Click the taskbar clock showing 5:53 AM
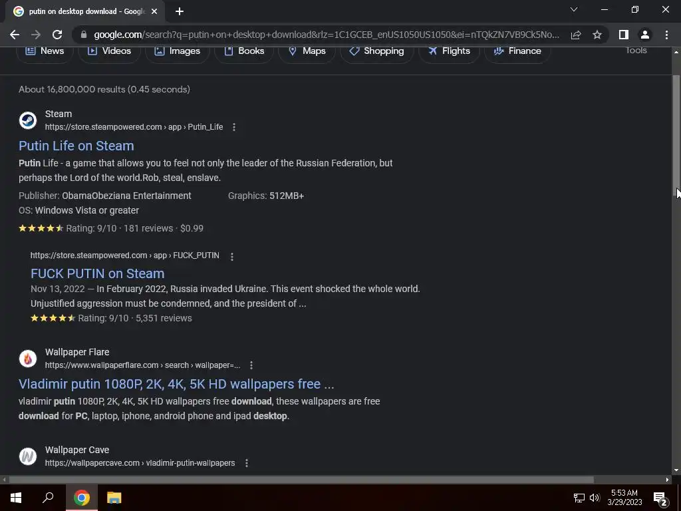681x511 pixels. [624, 498]
